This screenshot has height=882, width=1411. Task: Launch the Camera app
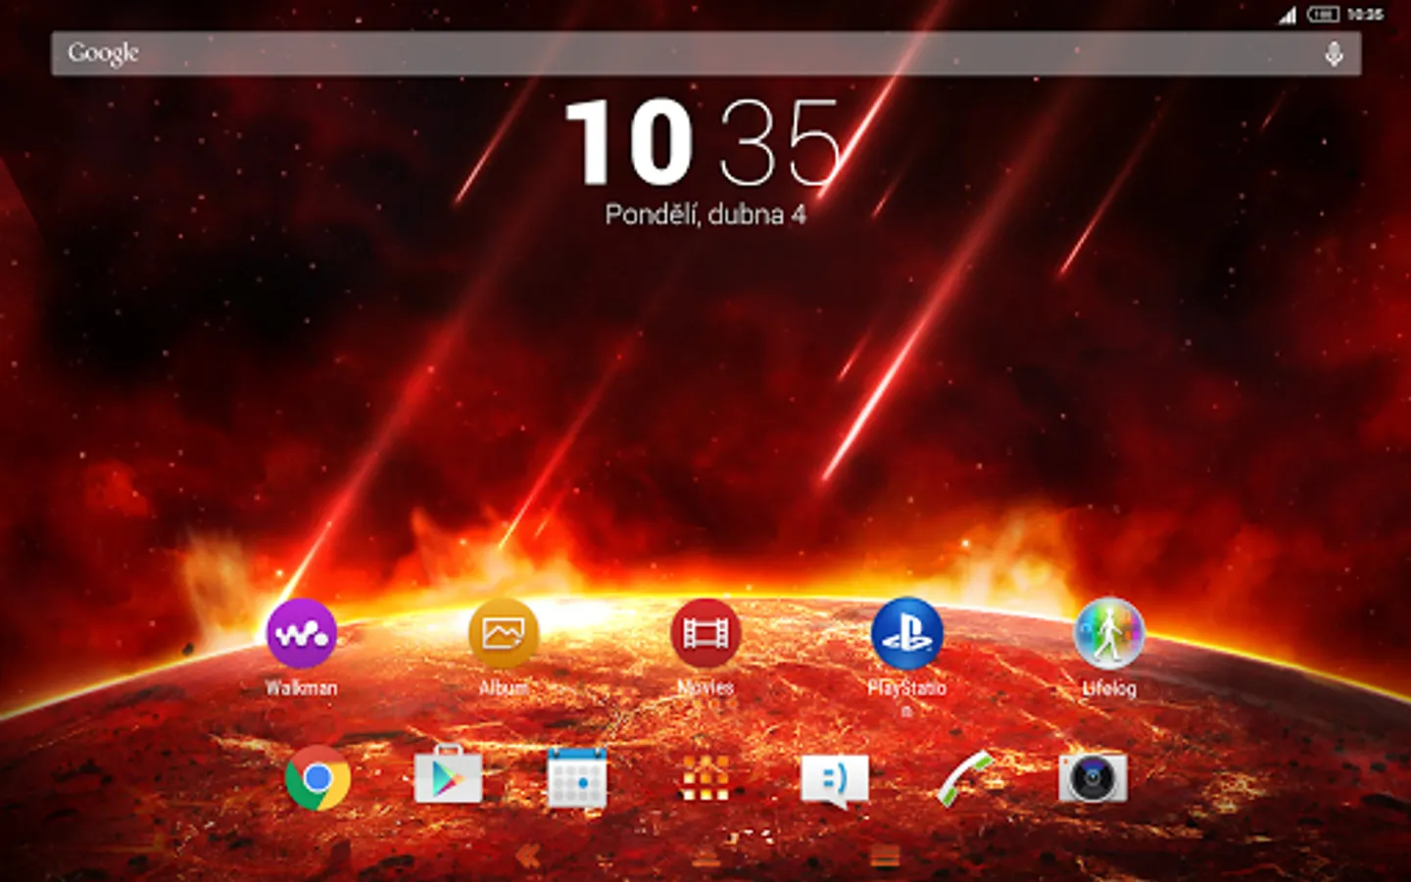coord(1093,778)
